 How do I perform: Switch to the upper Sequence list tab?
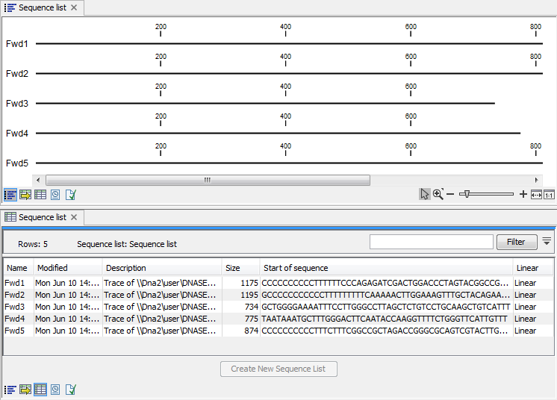42,7
